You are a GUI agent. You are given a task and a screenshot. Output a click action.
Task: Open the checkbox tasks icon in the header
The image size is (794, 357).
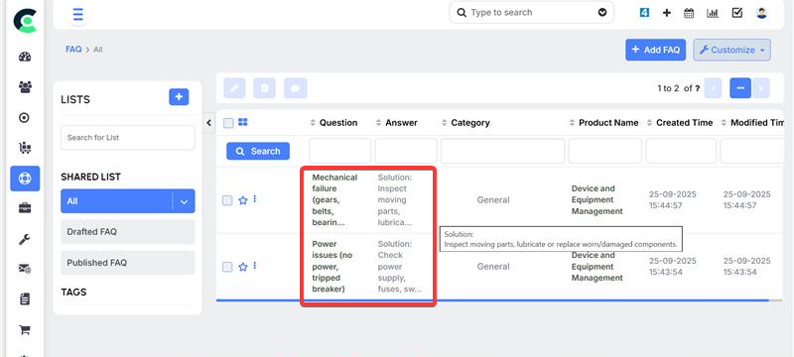(x=737, y=13)
